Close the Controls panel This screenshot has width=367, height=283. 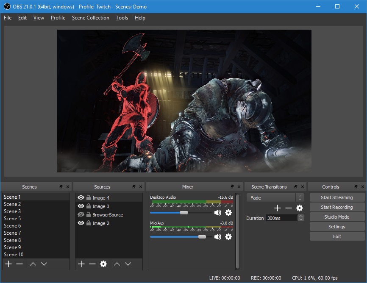coord(363,186)
